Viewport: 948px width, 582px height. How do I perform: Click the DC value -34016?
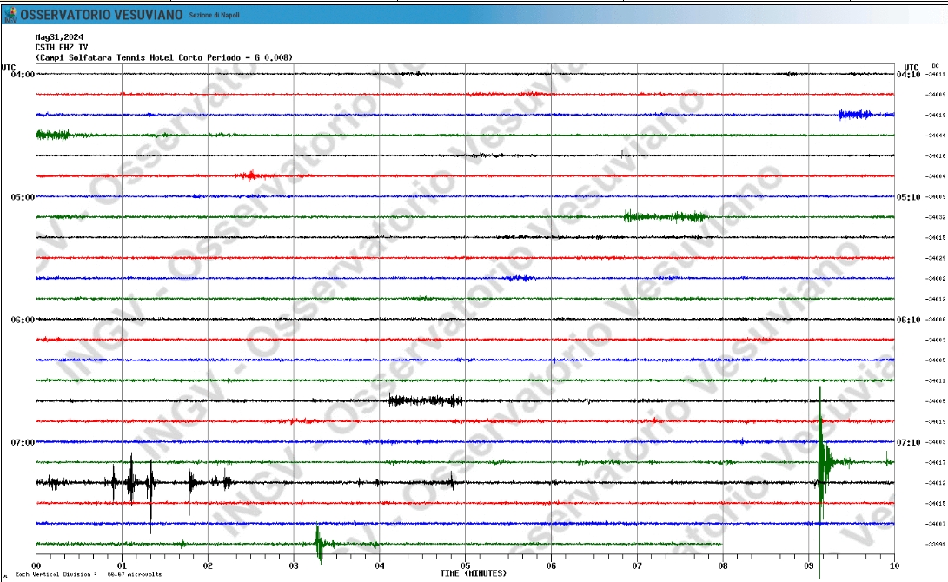(936, 156)
